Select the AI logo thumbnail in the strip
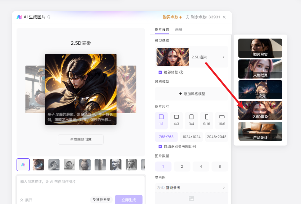Image resolution: width=301 pixels, height=204 pixels. point(23,165)
